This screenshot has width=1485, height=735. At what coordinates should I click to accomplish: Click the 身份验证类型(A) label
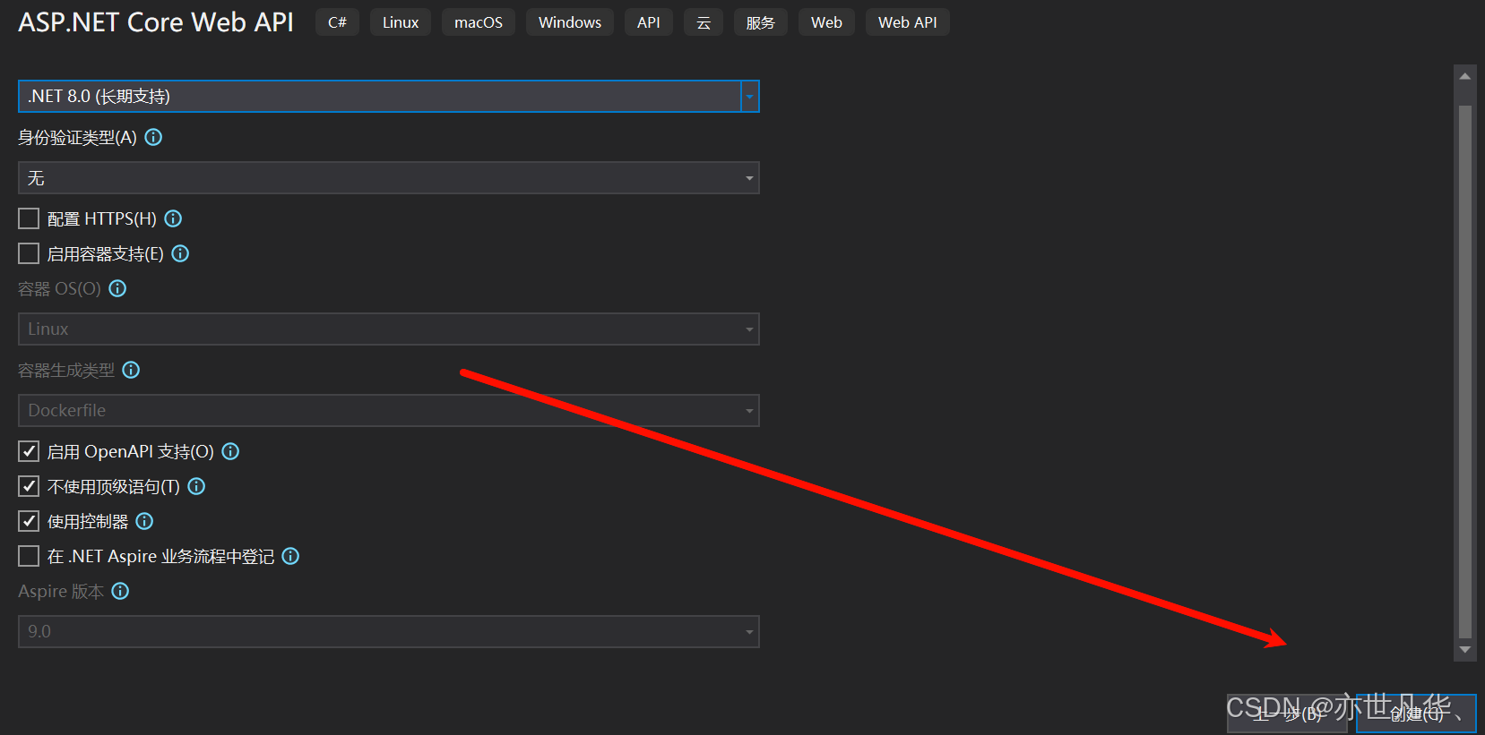78,137
